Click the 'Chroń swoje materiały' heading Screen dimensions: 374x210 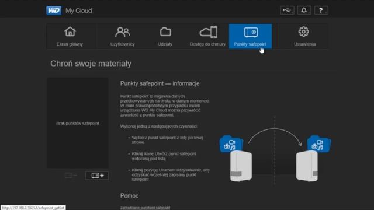91,64
